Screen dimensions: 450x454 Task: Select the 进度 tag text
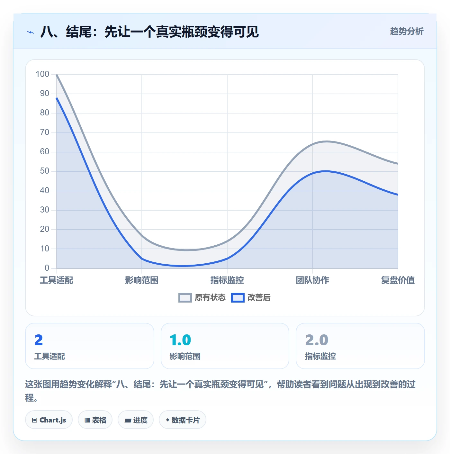[x=140, y=420]
